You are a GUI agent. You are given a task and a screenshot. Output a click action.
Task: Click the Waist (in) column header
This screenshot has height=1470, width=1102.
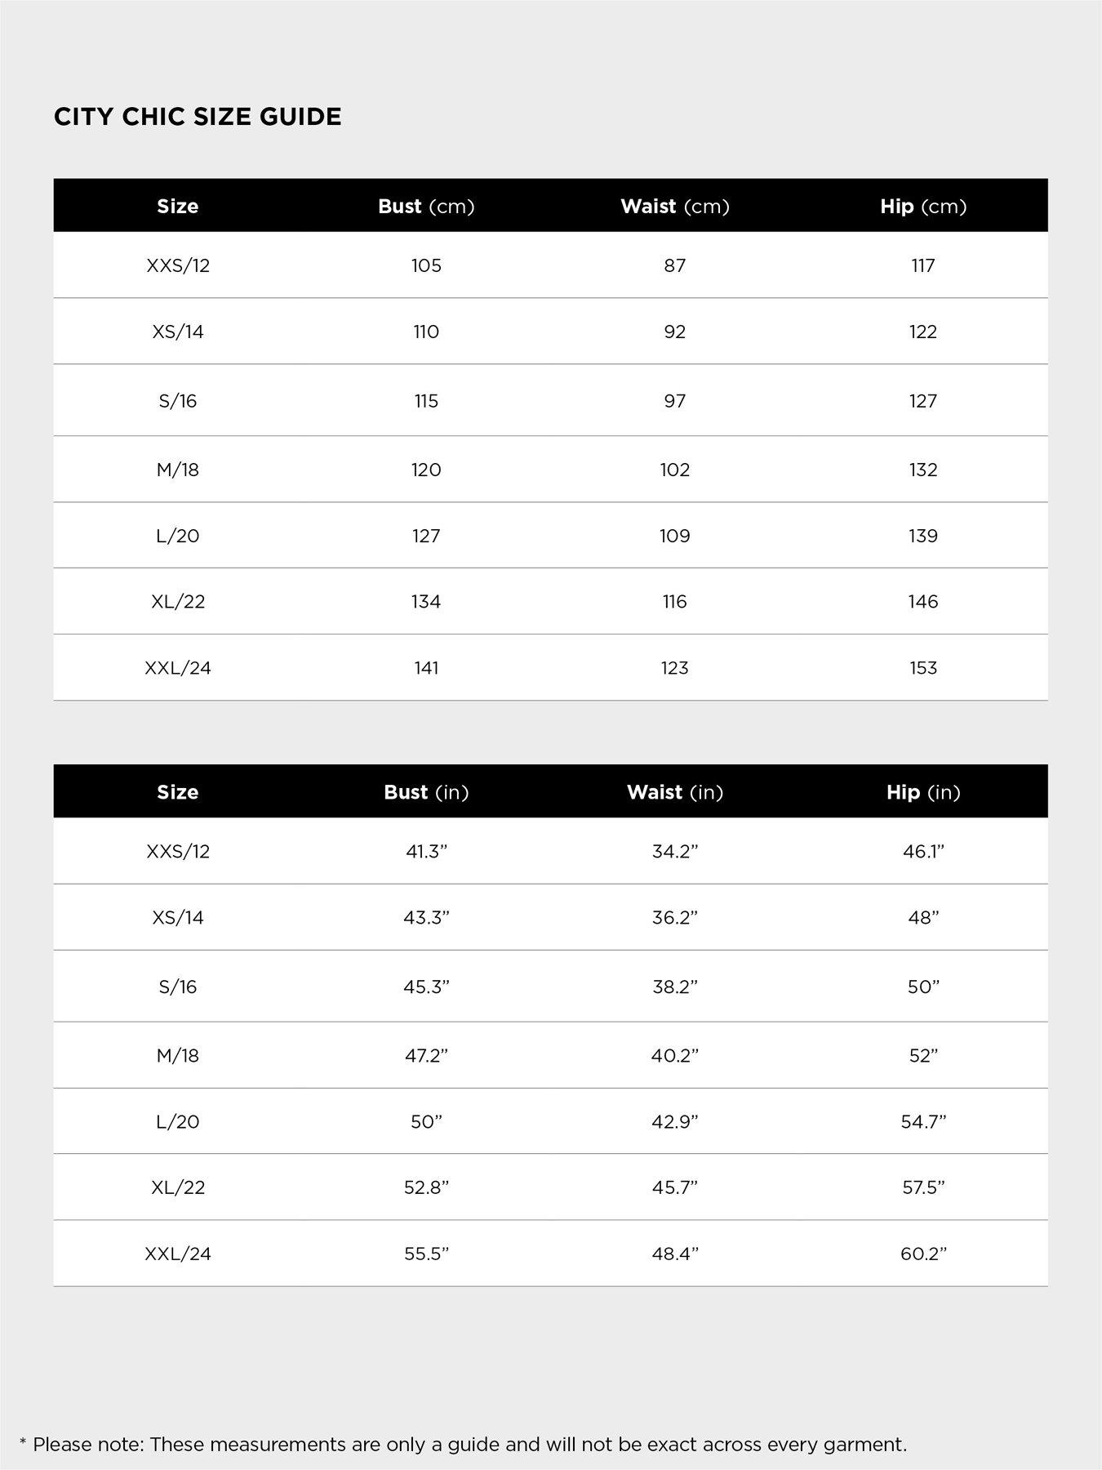point(674,792)
